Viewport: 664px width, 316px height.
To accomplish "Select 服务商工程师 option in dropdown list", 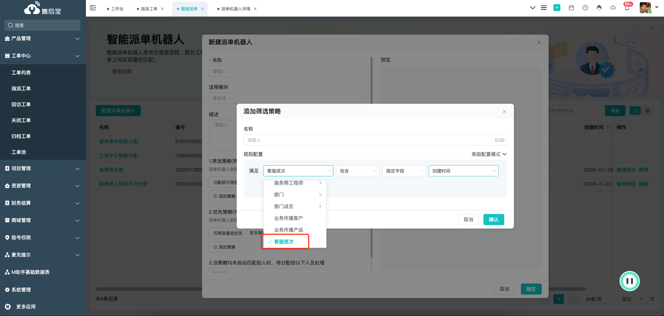I will [295, 183].
